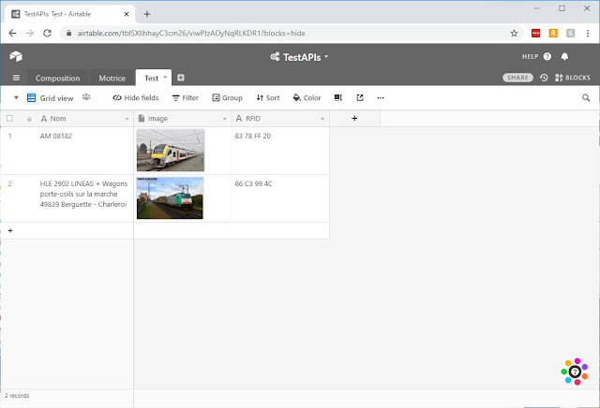The height and width of the screenshot is (408, 600).
Task: Open the AM 08182 train thumbnail
Action: [171, 150]
